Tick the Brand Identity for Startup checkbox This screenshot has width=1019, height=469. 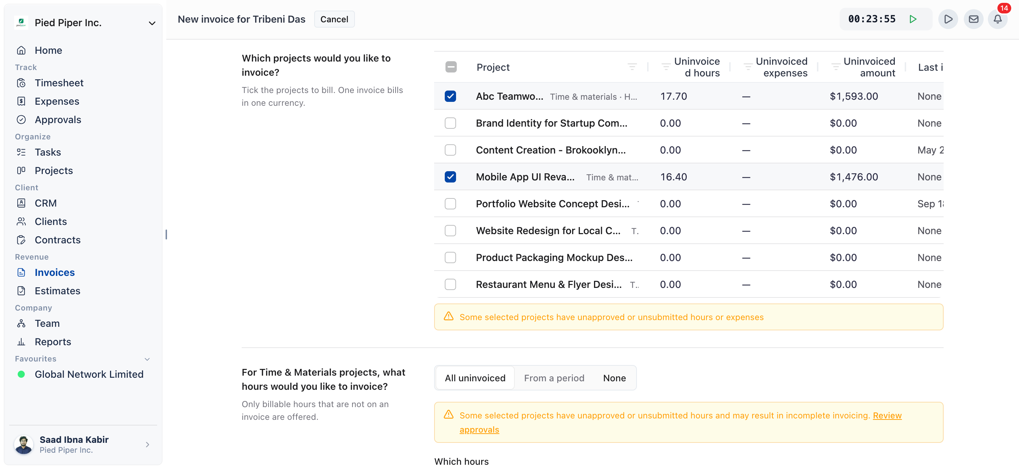(450, 123)
